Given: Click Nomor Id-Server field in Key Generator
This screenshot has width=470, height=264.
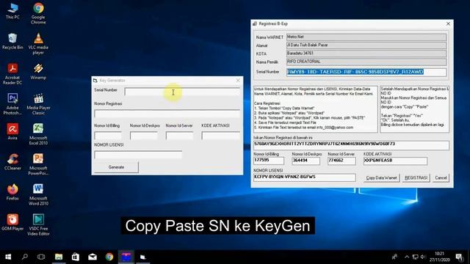Looking at the screenshot, I should pyautogui.click(x=179, y=136).
